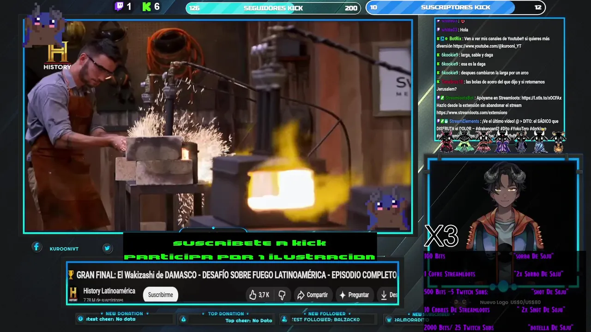
Task: Click the GRAN FINAL Wakizashi video title
Action: [x=236, y=275]
